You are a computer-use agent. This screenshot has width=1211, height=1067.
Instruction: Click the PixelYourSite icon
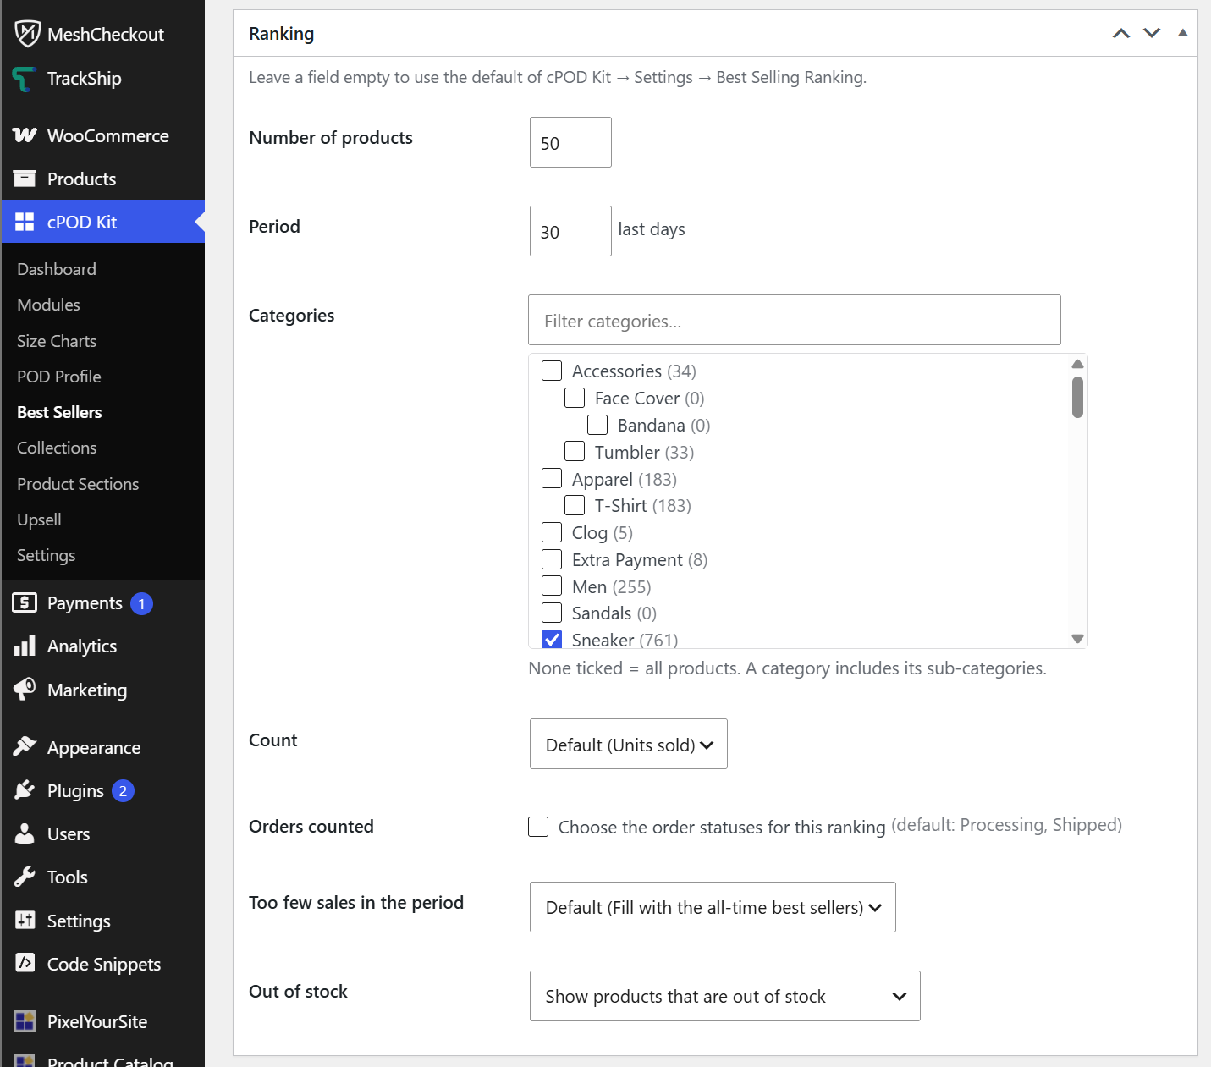(25, 1020)
